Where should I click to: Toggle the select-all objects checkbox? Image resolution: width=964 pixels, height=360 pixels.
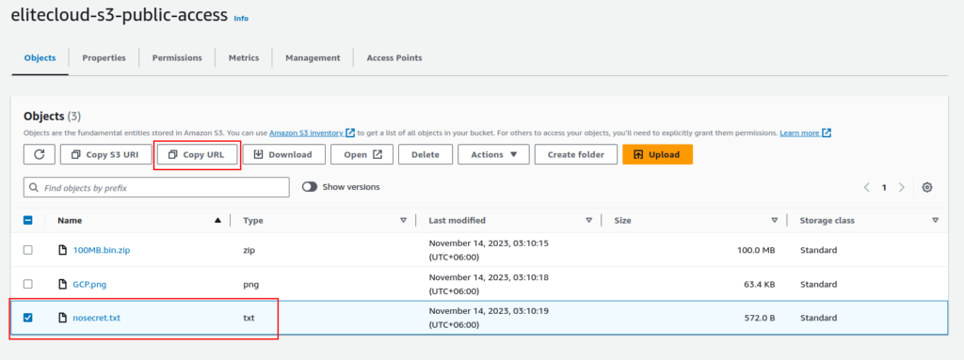point(27,220)
